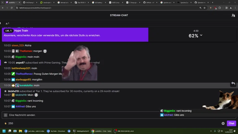Screen dimensions: 238x134
Task: Switch to YouTube - Chromium taskbar window
Action: pos(56,131)
